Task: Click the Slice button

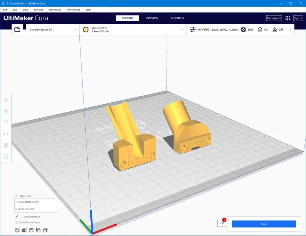Action: coord(264,224)
